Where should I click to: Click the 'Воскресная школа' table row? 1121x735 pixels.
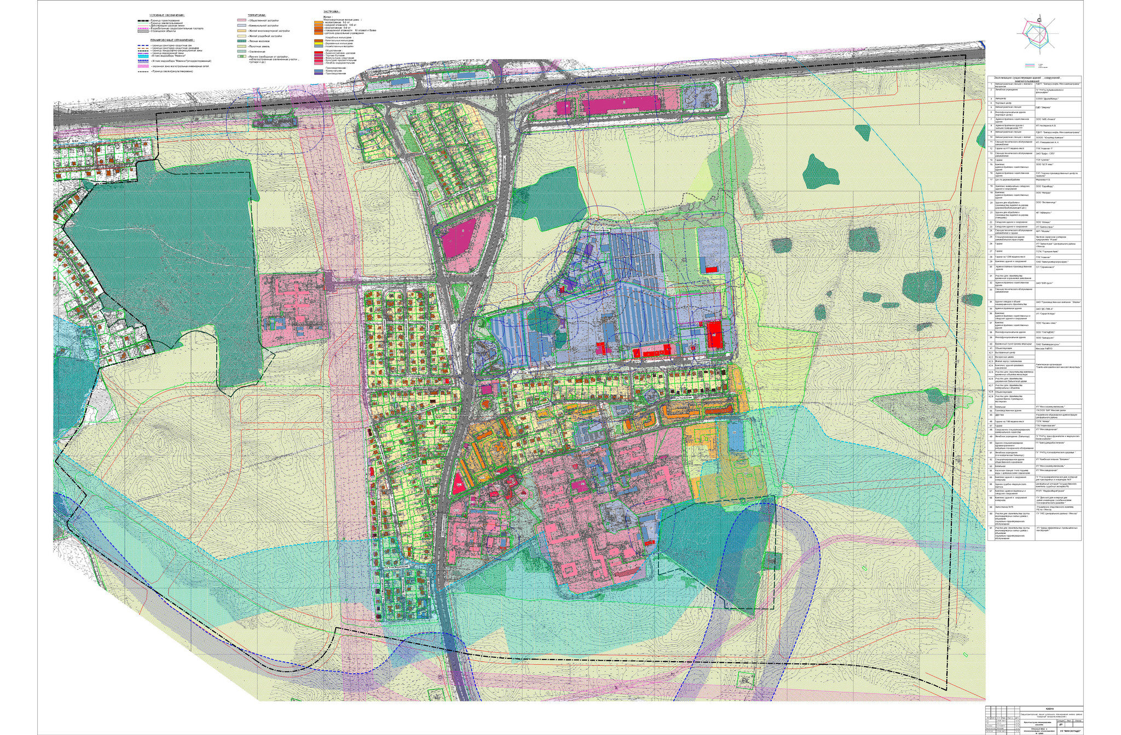tap(1012, 357)
